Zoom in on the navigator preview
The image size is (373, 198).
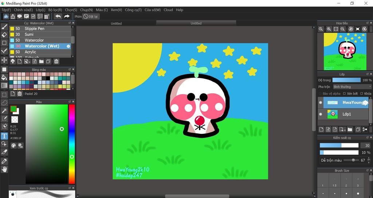tap(329, 29)
